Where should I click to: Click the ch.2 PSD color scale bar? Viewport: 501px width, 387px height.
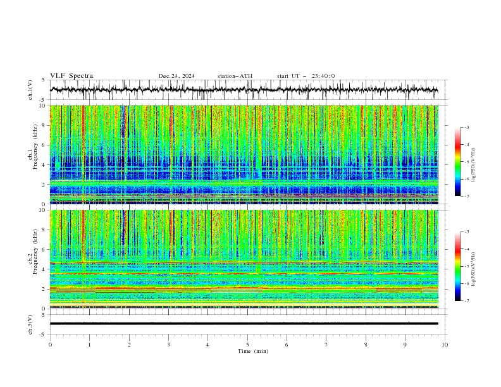(x=457, y=266)
